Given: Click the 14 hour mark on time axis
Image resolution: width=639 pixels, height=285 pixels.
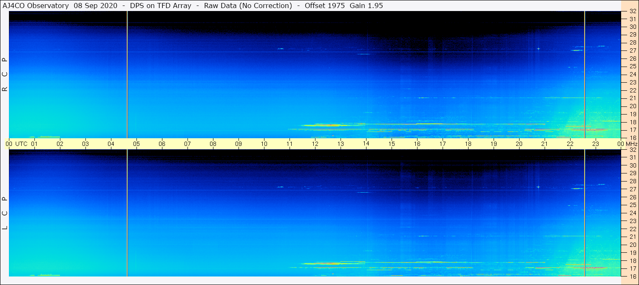Looking at the screenshot, I should point(366,144).
